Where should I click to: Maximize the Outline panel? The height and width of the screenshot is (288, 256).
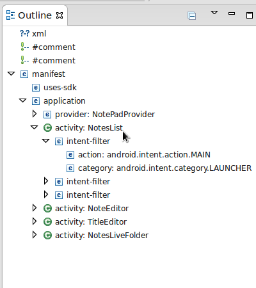coord(250,15)
